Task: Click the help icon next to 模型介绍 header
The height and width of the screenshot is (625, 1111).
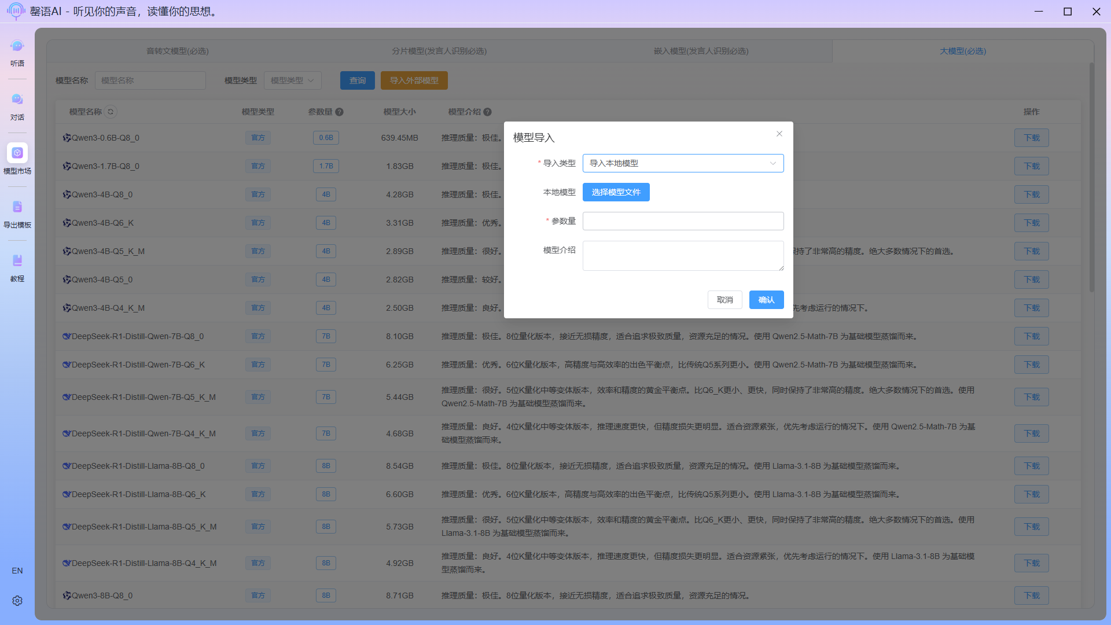Action: pos(488,112)
